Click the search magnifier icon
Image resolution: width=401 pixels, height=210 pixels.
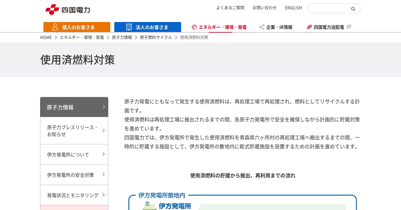(353, 9)
